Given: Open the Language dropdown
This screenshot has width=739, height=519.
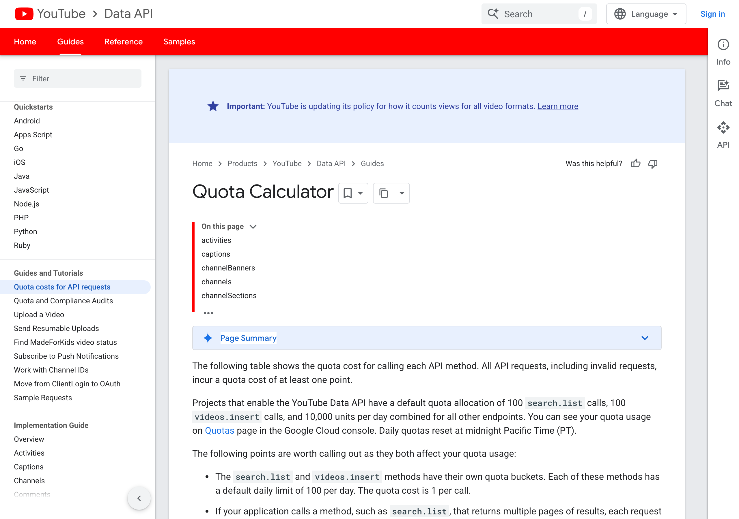Looking at the screenshot, I should (x=646, y=14).
